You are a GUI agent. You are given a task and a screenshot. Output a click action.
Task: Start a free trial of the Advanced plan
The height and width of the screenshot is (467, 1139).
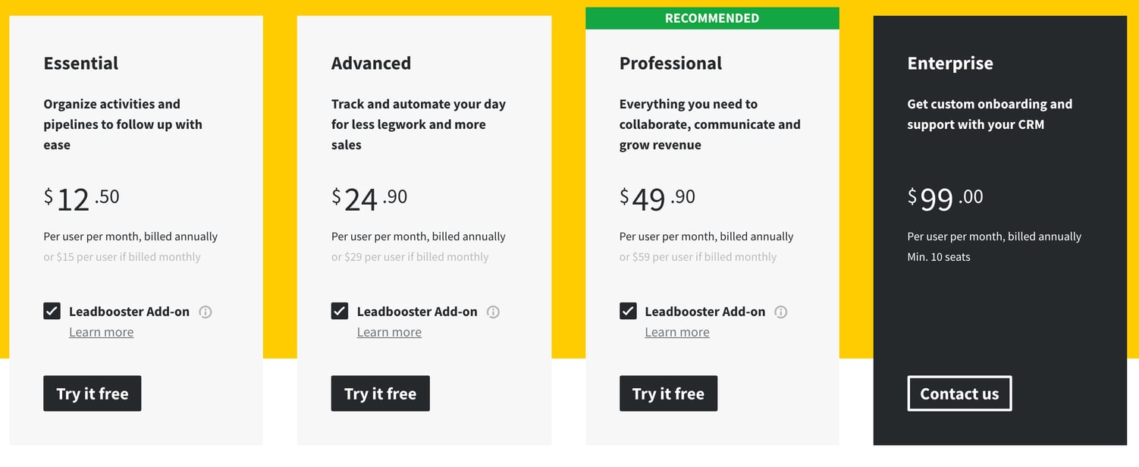380,393
